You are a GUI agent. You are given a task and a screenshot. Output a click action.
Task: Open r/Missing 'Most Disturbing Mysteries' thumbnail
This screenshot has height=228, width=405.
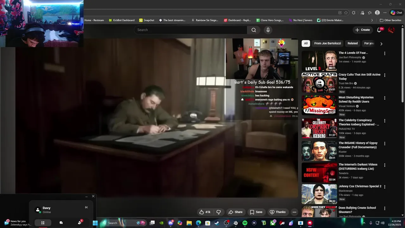pyautogui.click(x=319, y=105)
